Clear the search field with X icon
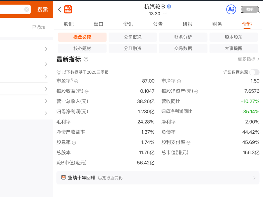263x197 pixels. (26, 9)
